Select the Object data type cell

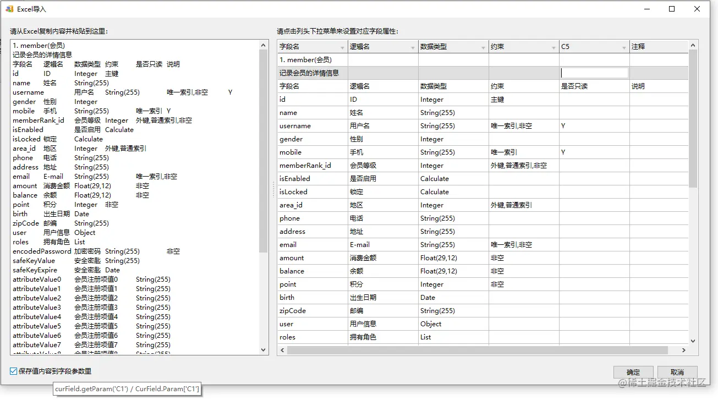tap(453, 324)
